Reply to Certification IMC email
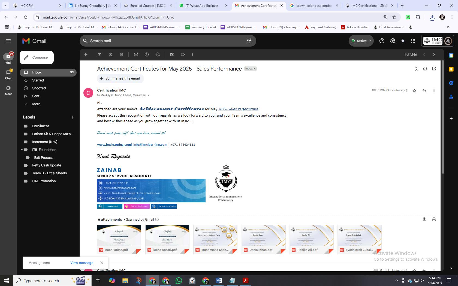The image size is (458, 286). click(x=424, y=90)
